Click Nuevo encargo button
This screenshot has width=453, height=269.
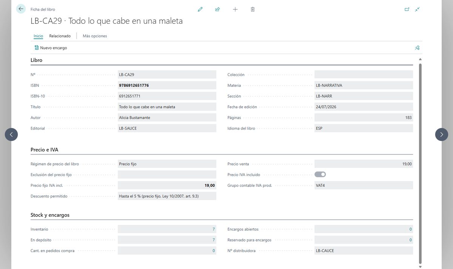pyautogui.click(x=51, y=48)
